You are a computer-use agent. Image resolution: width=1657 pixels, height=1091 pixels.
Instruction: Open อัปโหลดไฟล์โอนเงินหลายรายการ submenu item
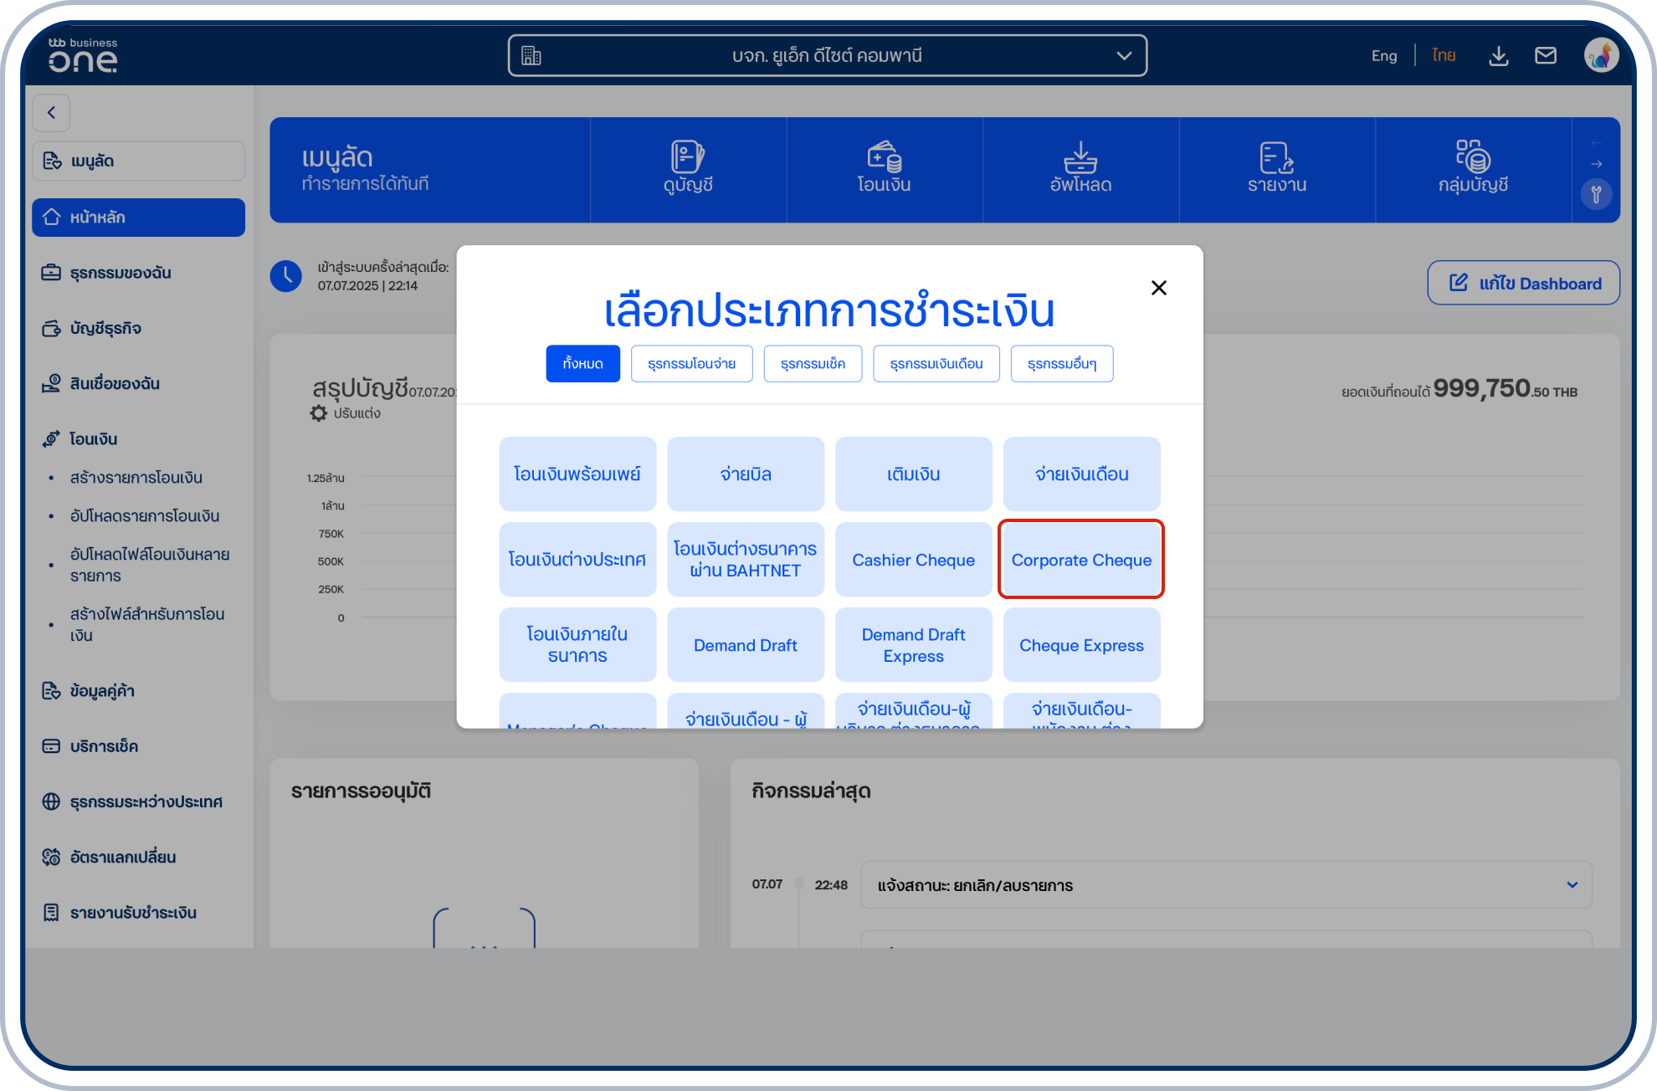click(x=150, y=566)
